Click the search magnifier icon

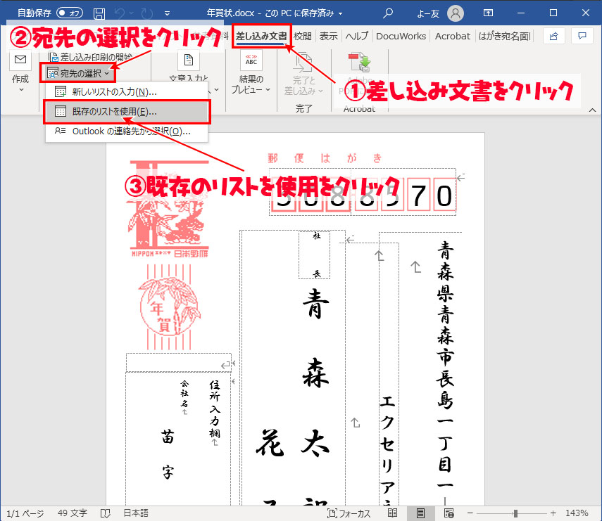388,13
